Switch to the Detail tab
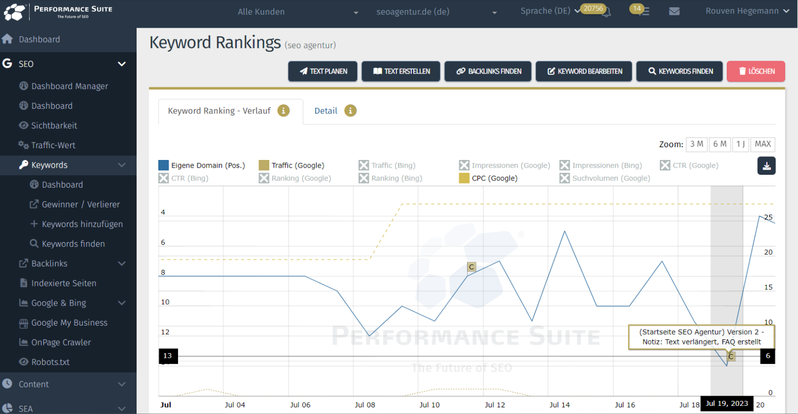The image size is (798, 414). [x=326, y=110]
